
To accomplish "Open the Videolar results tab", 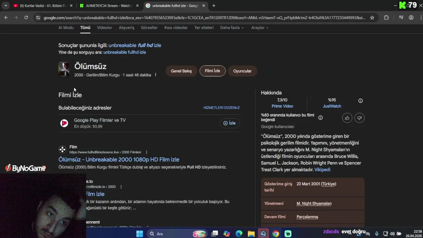I will click(104, 27).
